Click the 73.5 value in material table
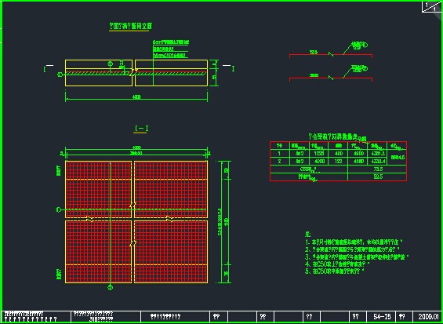The height and width of the screenshot is (324, 443). coord(377,169)
